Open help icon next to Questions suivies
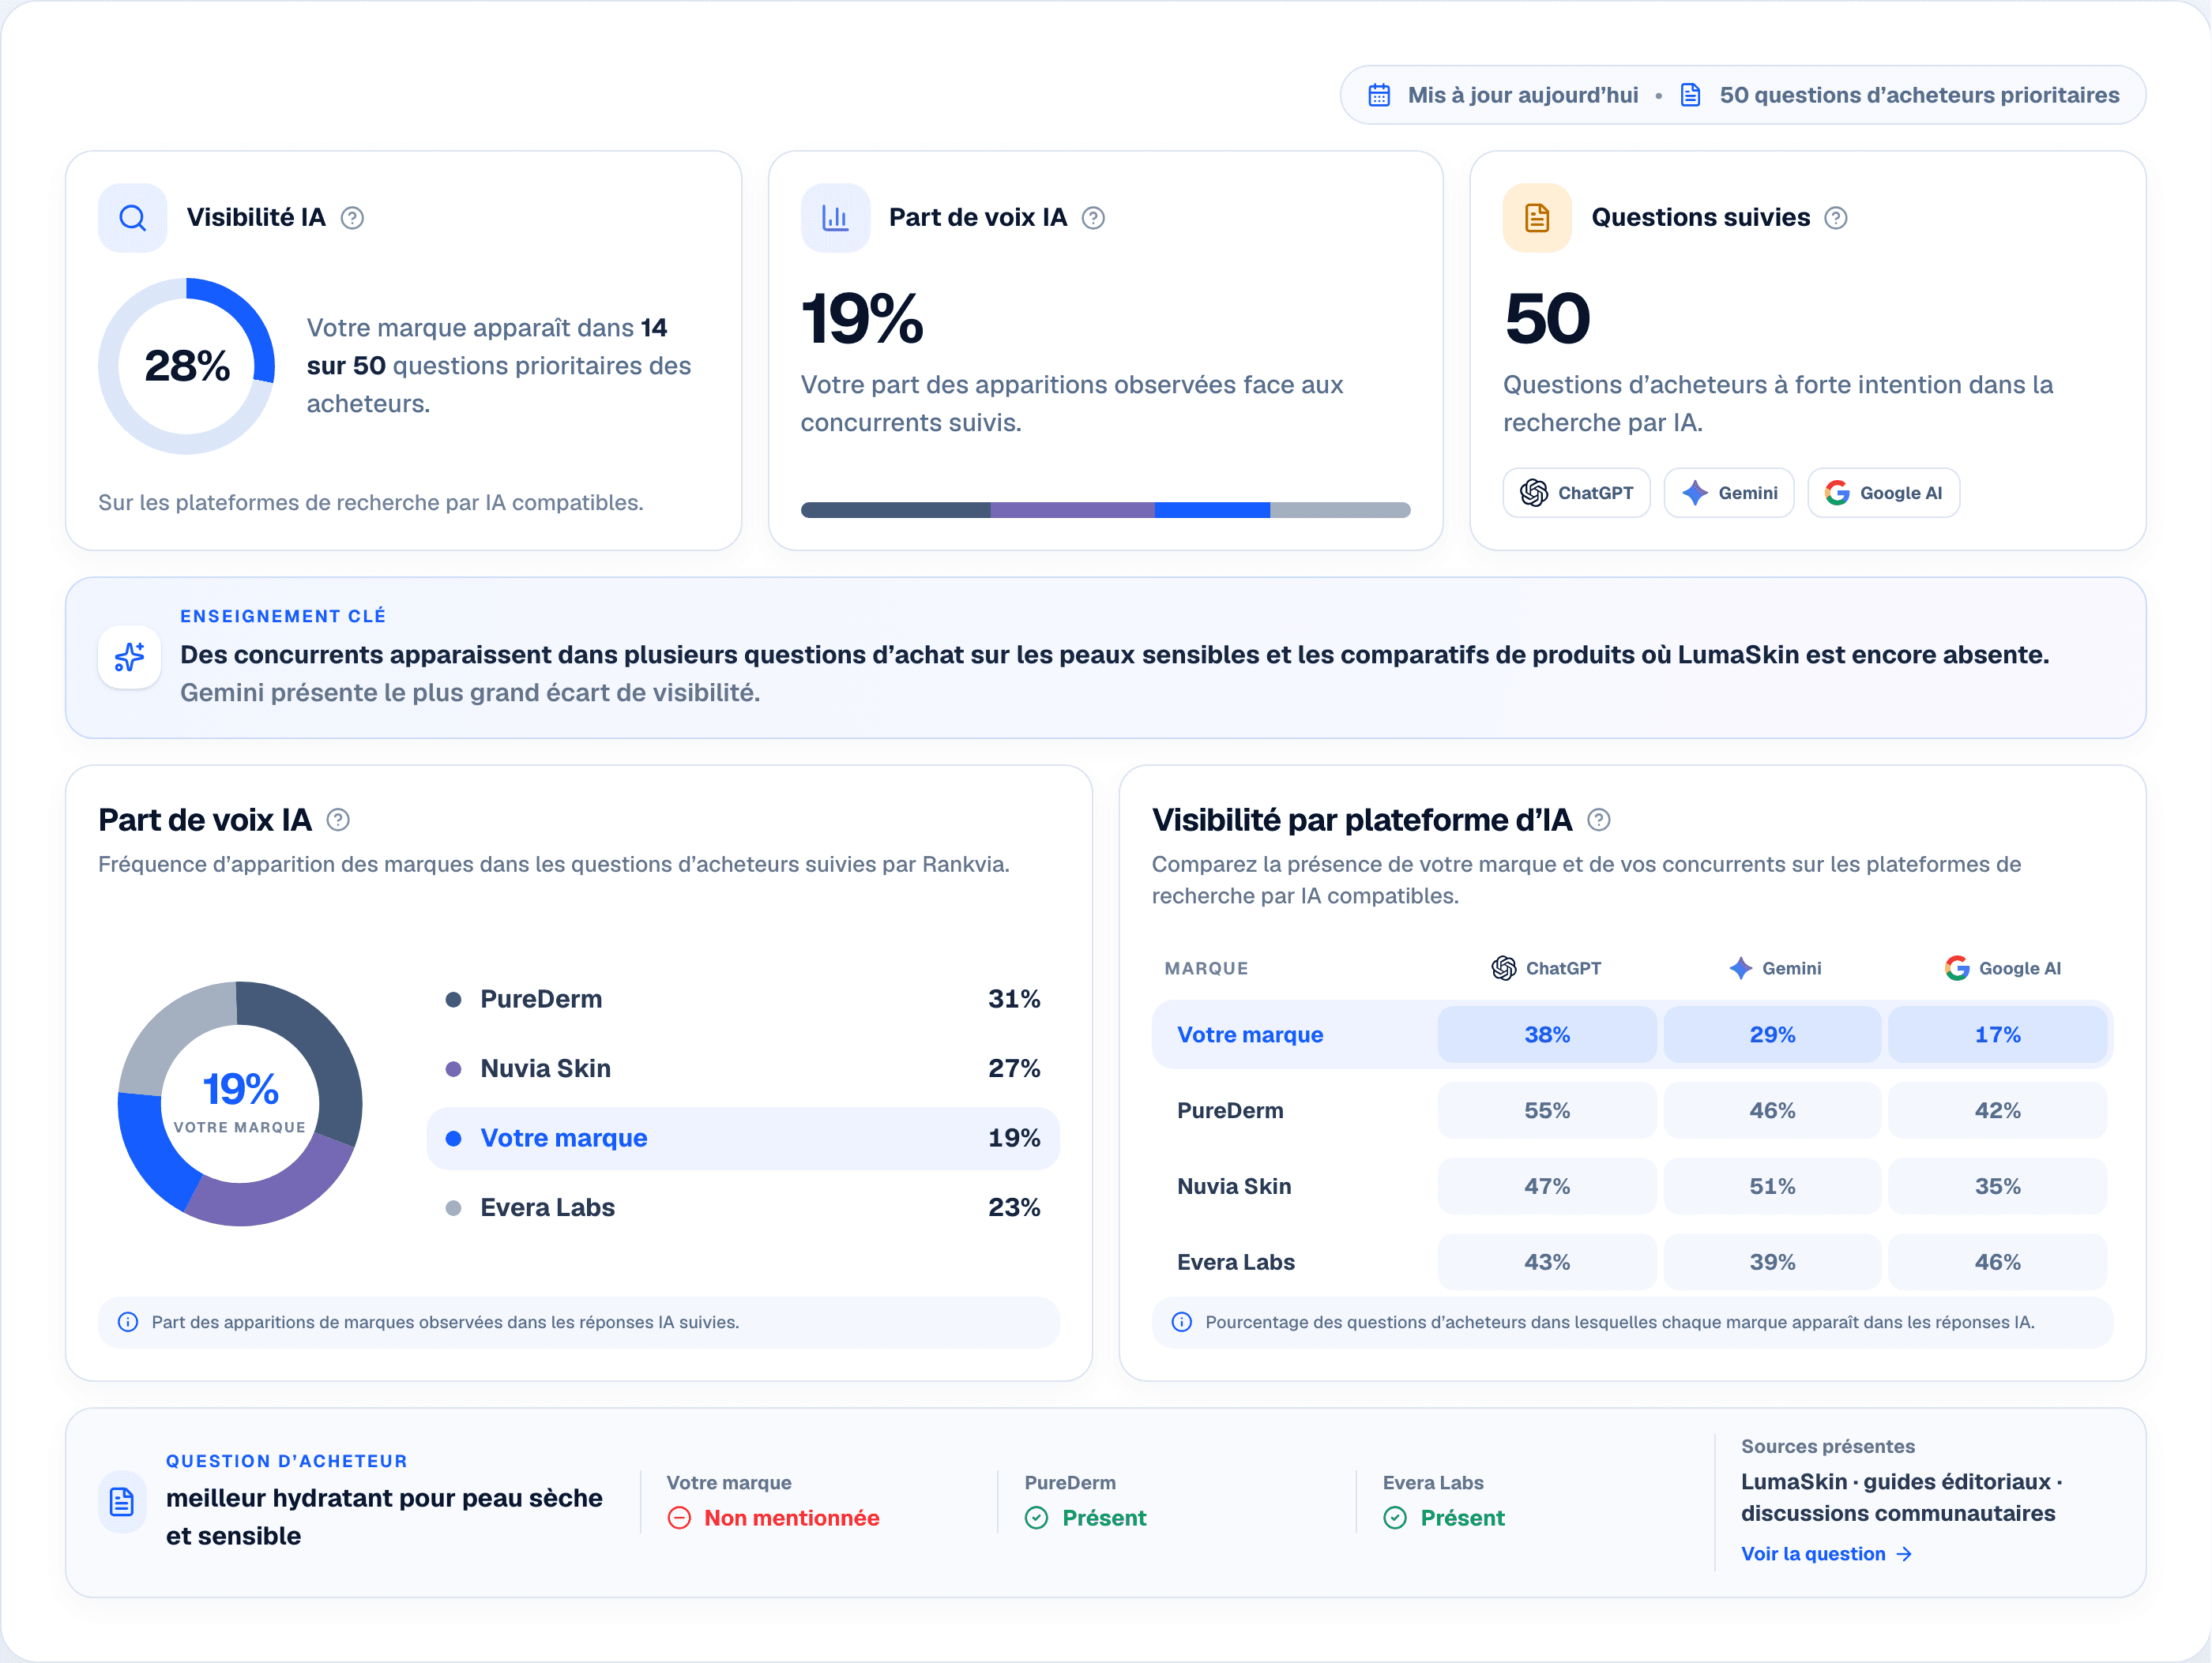This screenshot has width=2212, height=1663. point(1836,218)
